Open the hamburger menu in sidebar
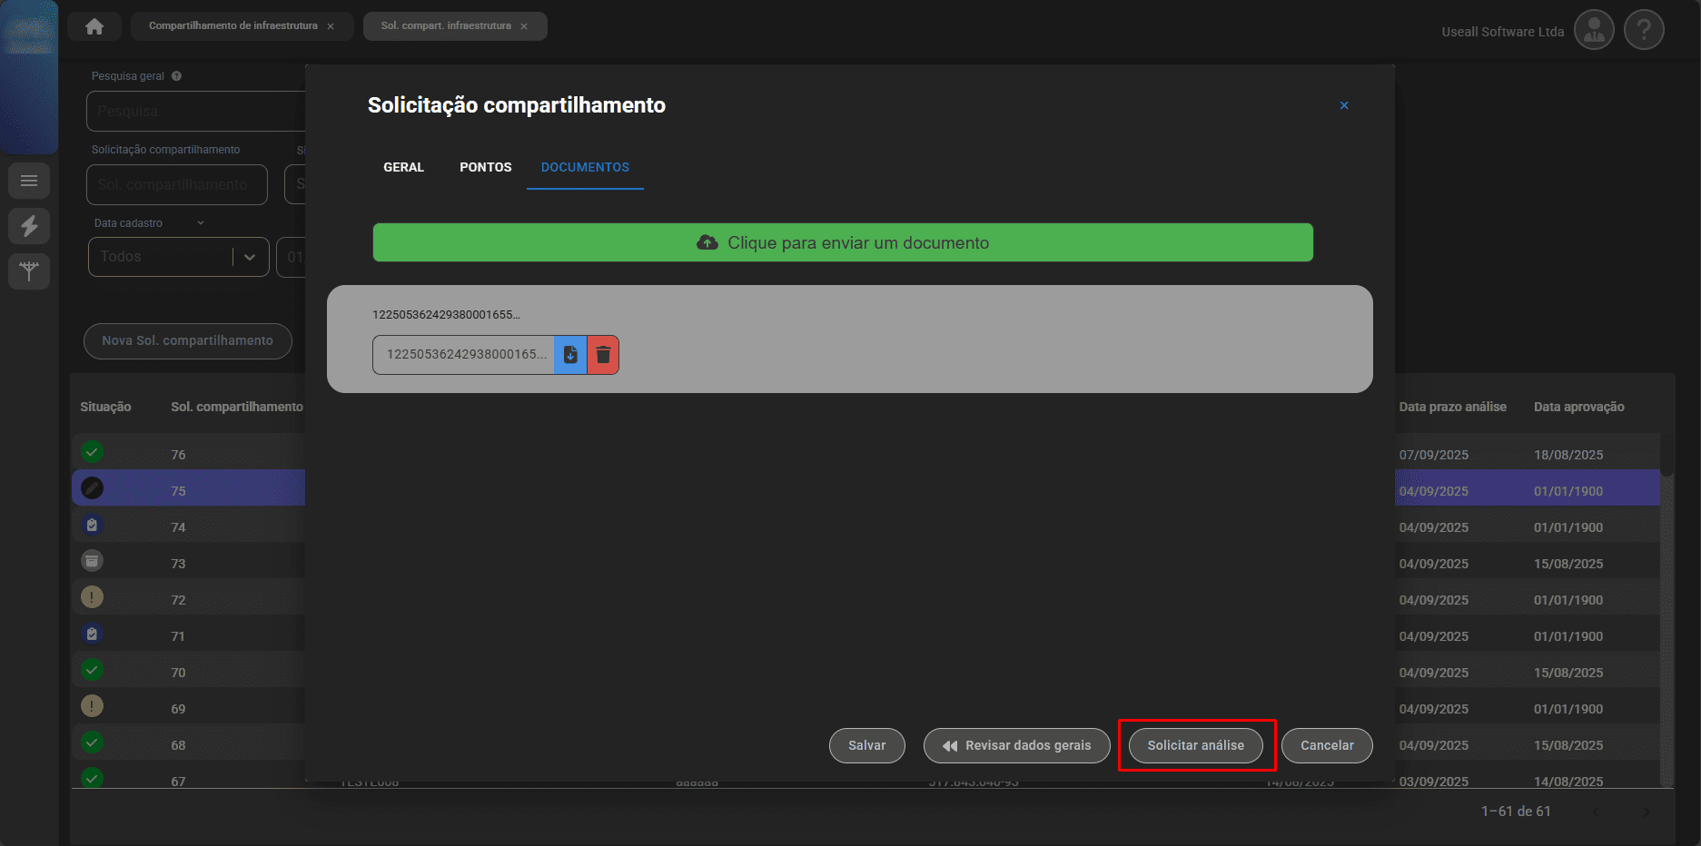This screenshot has width=1701, height=846. [x=29, y=181]
